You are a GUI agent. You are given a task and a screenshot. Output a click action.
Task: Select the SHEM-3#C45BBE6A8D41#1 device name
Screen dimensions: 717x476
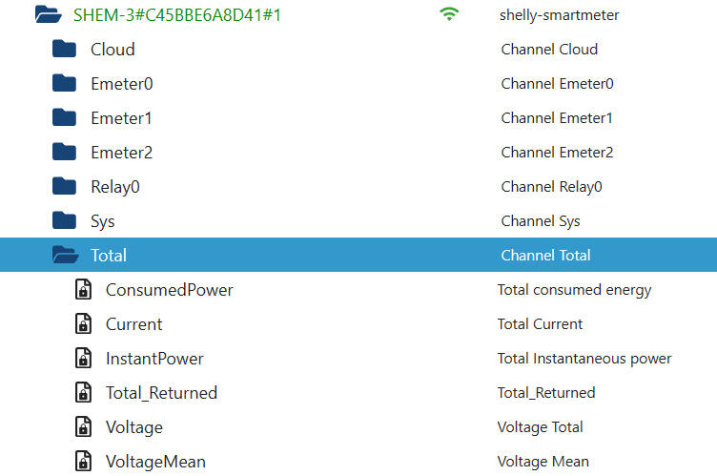(177, 15)
